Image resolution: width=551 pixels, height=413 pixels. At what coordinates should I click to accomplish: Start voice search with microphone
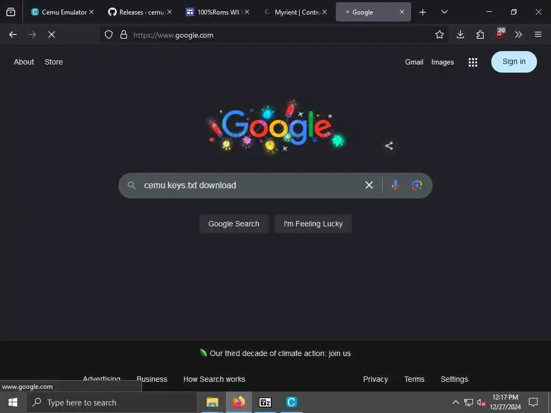click(x=395, y=185)
